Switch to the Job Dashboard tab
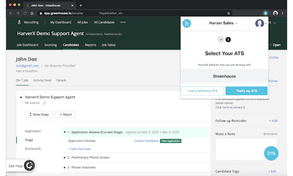Viewport: 293px width, 176px height. (x=28, y=45)
